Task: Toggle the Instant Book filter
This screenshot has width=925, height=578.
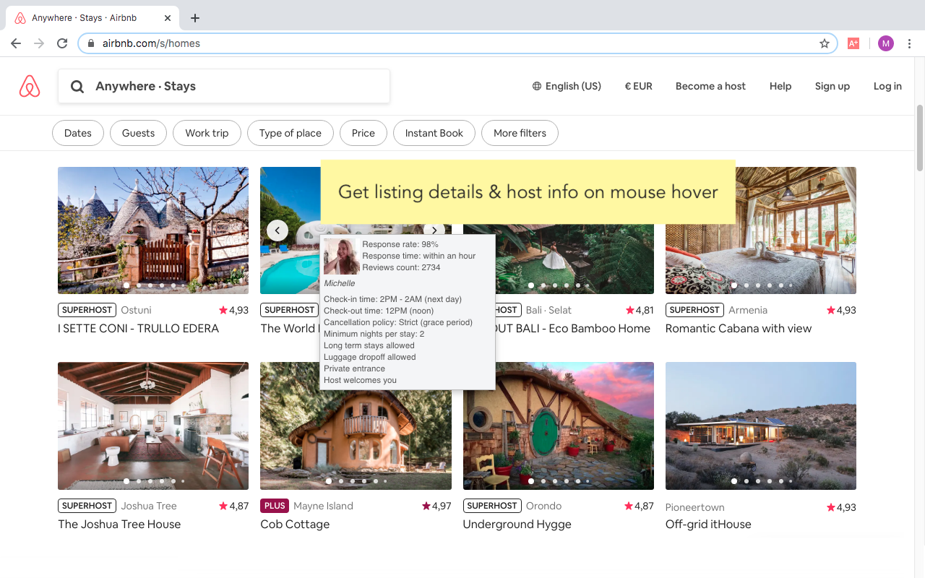Action: pos(434,133)
